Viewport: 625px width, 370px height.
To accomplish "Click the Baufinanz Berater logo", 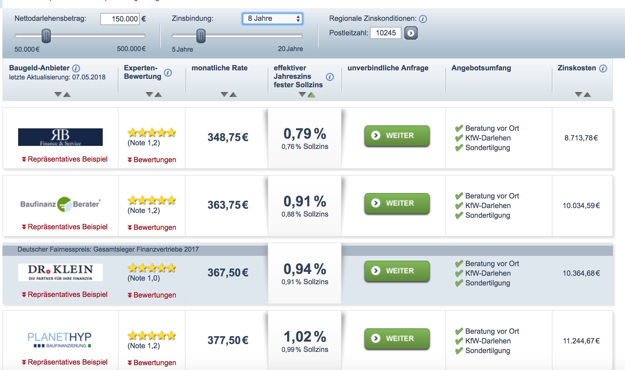I will [x=60, y=204].
